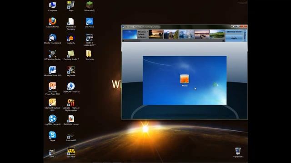
Task: Open the Scorched3D desktop shortcut
Action: pos(71,137)
